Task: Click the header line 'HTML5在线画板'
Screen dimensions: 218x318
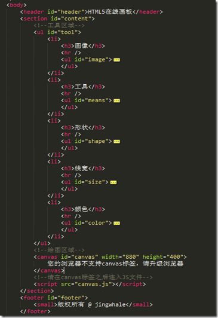Action: (91, 12)
